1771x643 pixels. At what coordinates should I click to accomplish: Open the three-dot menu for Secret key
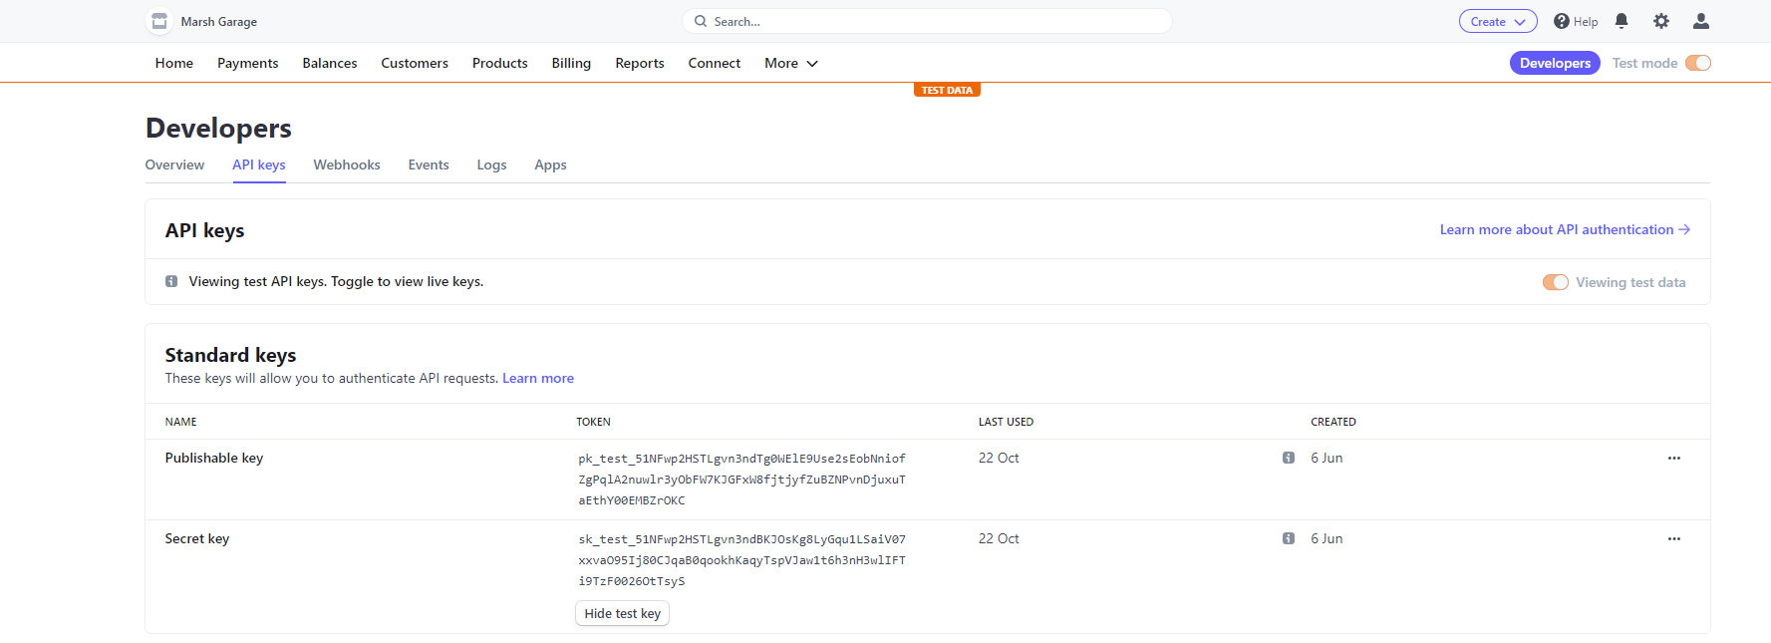pyautogui.click(x=1674, y=538)
